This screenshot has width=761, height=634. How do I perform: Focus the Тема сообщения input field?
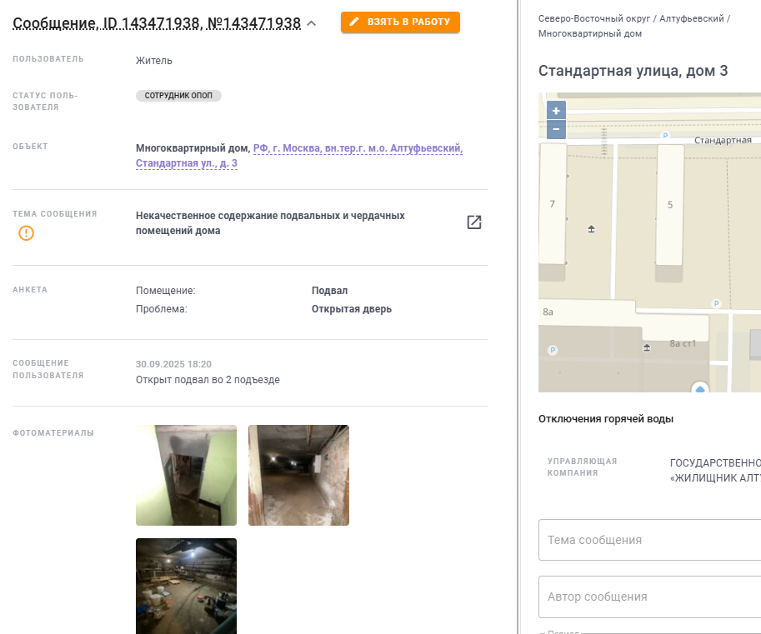[x=649, y=540]
